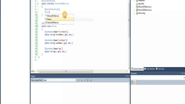
Task: Click class icon beside Person suggestion
Action: coord(46,19)
